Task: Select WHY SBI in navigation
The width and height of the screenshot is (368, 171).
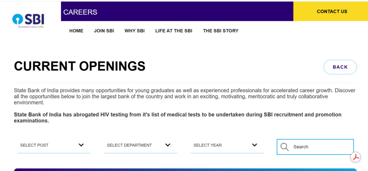Action: click(x=135, y=31)
